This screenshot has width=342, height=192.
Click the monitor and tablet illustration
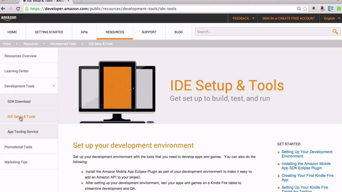pyautogui.click(x=117, y=92)
